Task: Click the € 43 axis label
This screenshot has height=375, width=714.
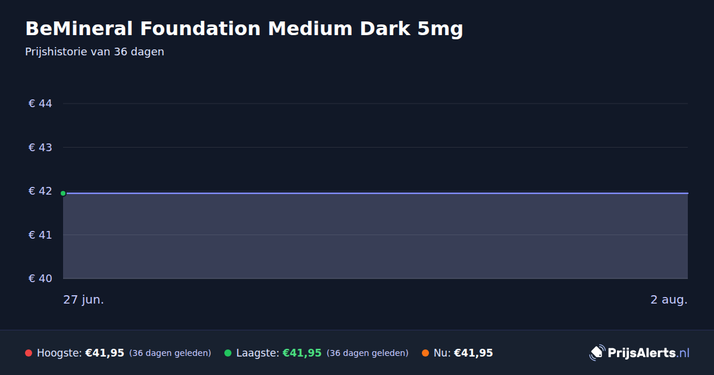Action: (40, 147)
